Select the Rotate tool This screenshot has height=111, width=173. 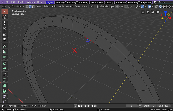(5, 29)
